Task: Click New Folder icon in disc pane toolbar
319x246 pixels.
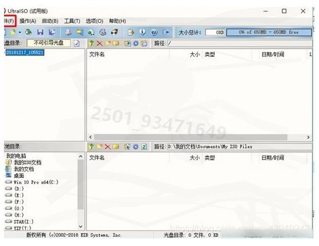Action: [x=108, y=43]
